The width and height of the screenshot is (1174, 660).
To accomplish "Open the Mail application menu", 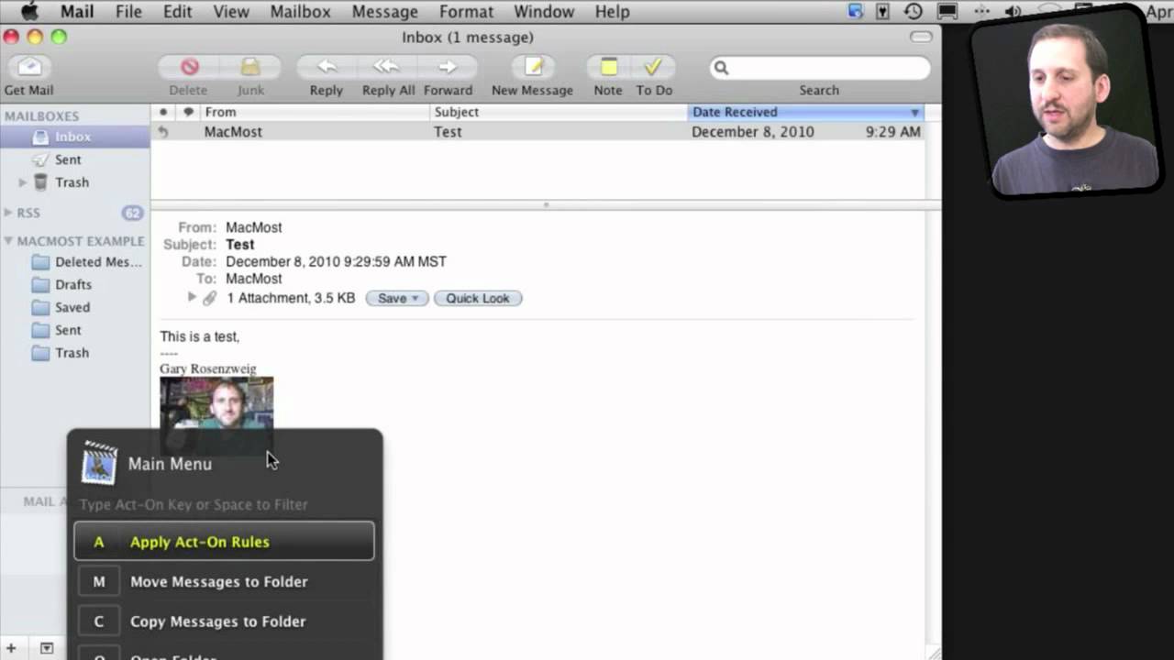I will [77, 11].
